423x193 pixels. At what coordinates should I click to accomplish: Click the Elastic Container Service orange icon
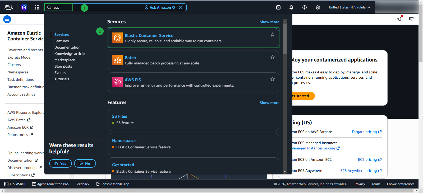pos(117,38)
